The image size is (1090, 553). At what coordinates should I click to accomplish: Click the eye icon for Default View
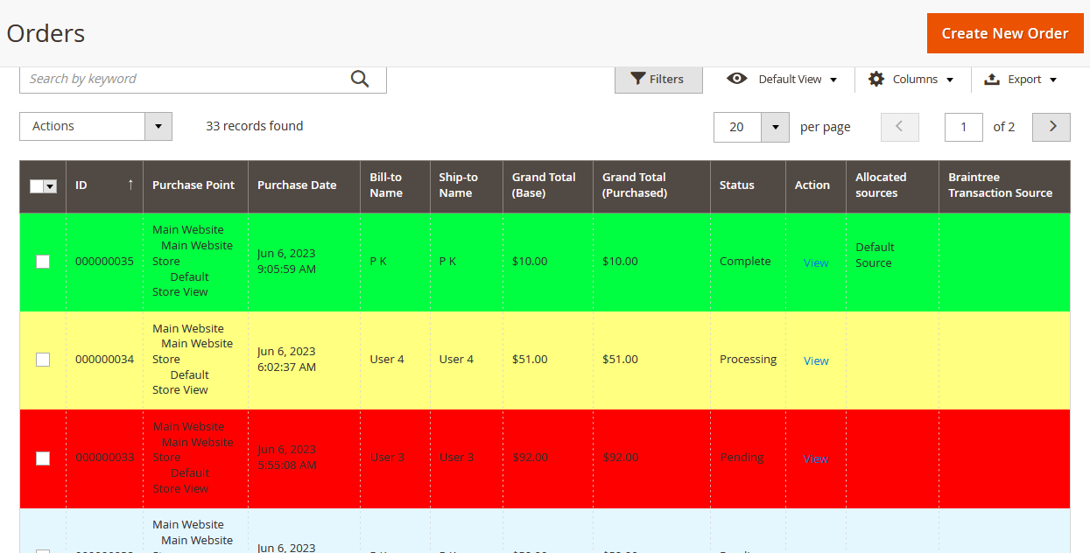click(x=737, y=79)
